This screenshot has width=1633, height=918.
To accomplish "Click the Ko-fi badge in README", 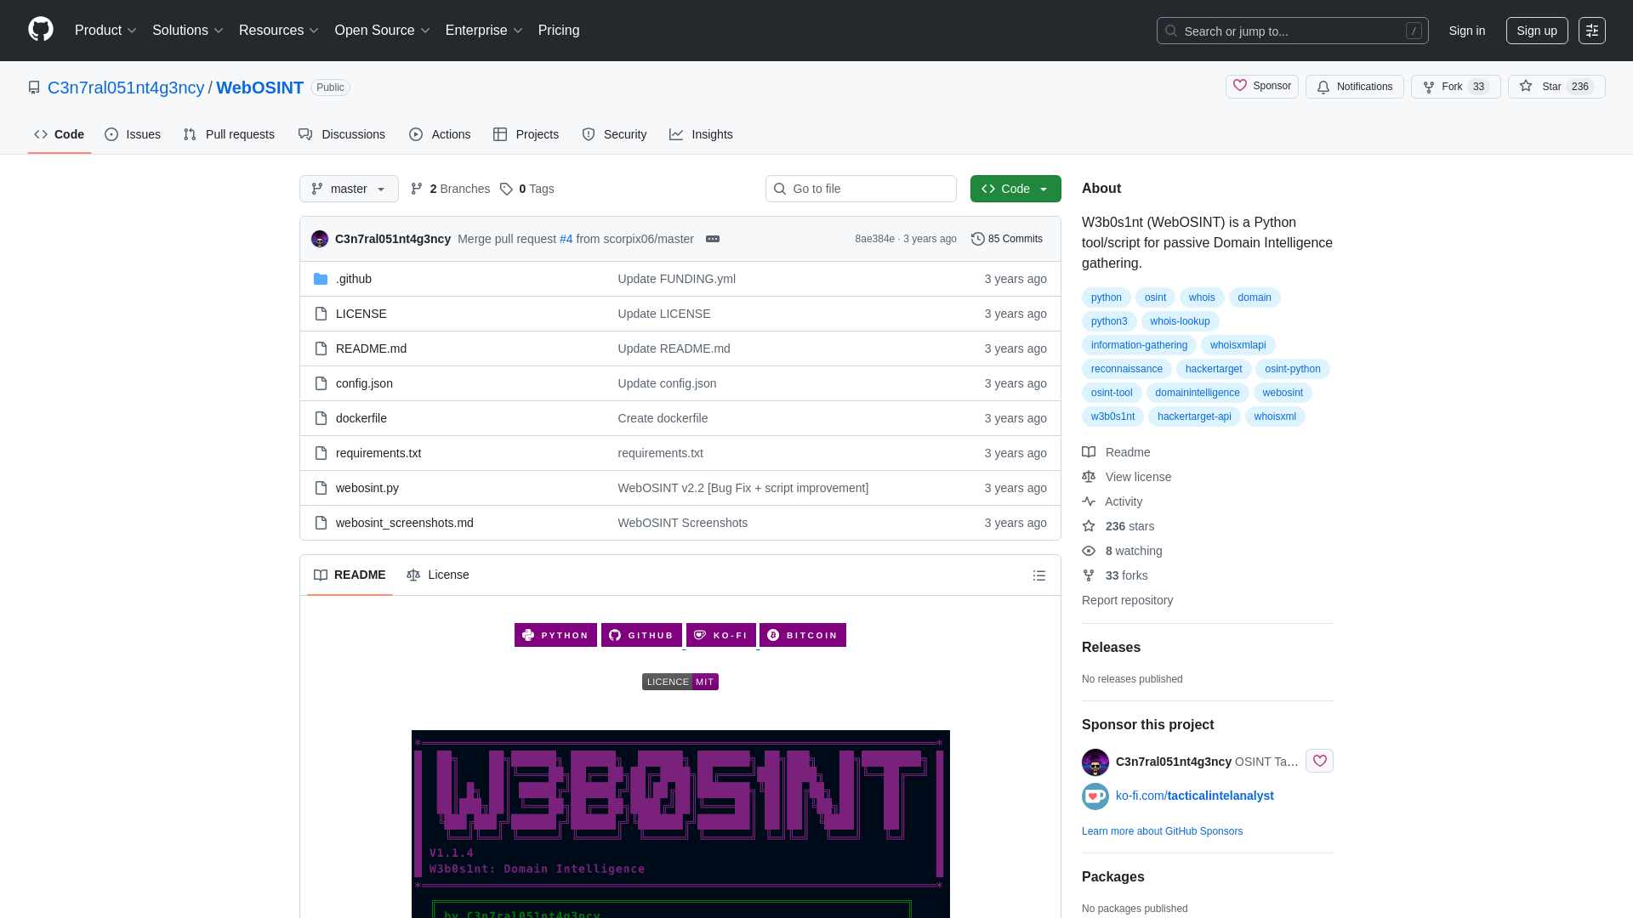I will 721,635.
